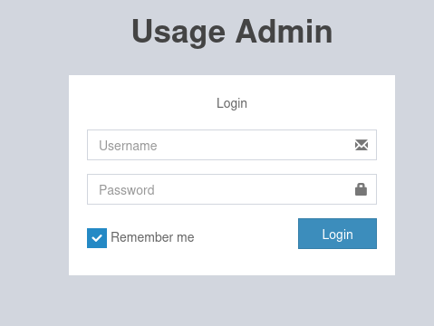Focus the Password input field
Image resolution: width=434 pixels, height=326 pixels.
(232, 189)
